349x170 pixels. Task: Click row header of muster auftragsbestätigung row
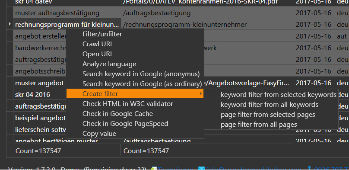[10, 13]
